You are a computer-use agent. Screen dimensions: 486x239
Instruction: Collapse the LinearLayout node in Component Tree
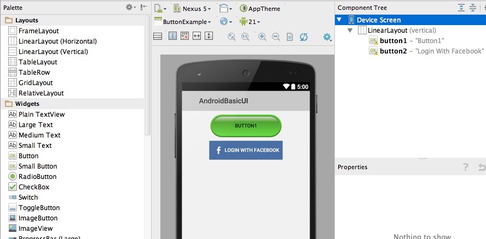pyautogui.click(x=350, y=31)
